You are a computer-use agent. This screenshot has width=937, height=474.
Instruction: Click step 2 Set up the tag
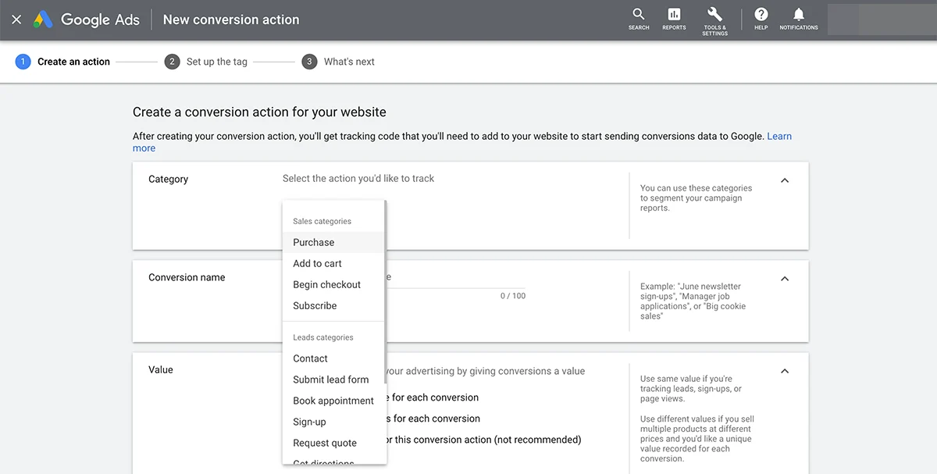(206, 62)
